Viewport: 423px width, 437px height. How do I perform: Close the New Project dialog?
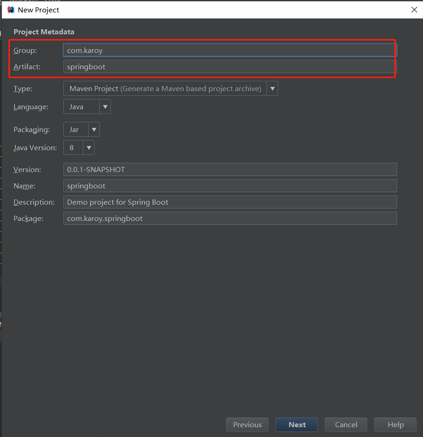(414, 10)
